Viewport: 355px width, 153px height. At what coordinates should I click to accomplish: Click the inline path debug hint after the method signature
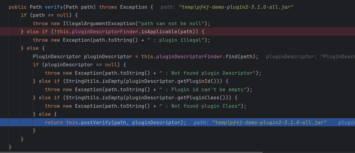[227, 7]
